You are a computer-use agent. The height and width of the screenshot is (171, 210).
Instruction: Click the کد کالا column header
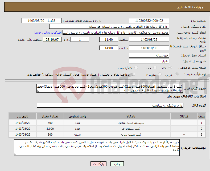point(184,116)
